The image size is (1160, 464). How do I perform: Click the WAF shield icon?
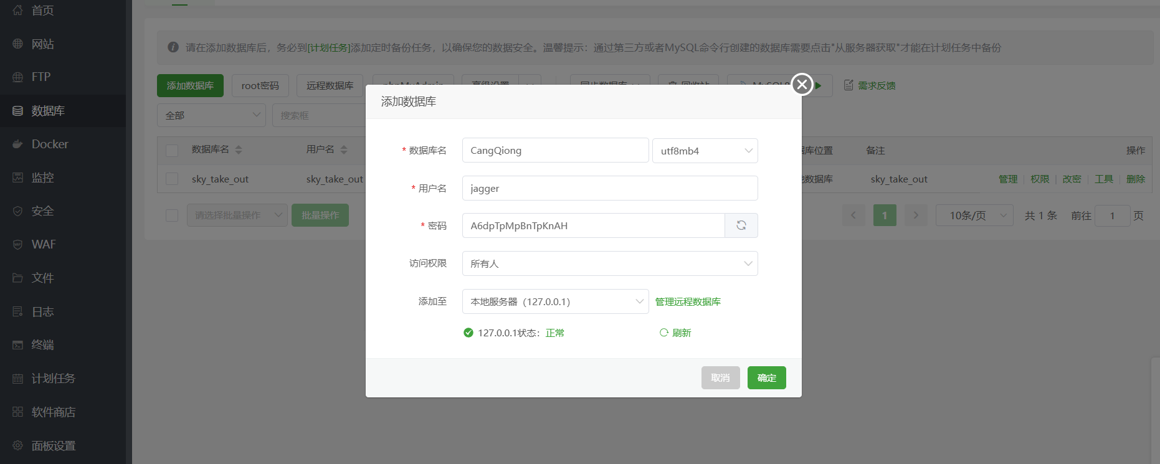click(x=17, y=244)
